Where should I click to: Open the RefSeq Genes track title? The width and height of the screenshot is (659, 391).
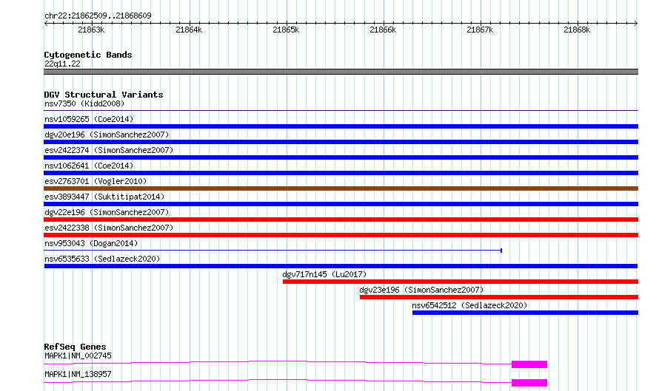[75, 347]
